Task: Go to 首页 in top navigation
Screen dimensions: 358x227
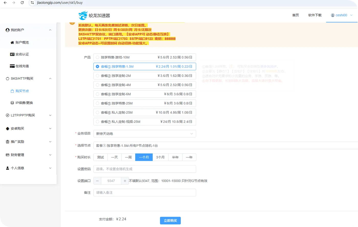Action: pyautogui.click(x=296, y=15)
